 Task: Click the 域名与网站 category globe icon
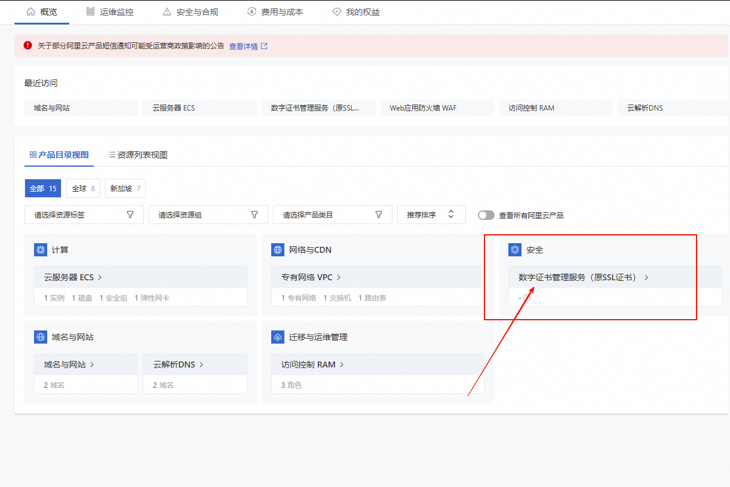tap(41, 337)
